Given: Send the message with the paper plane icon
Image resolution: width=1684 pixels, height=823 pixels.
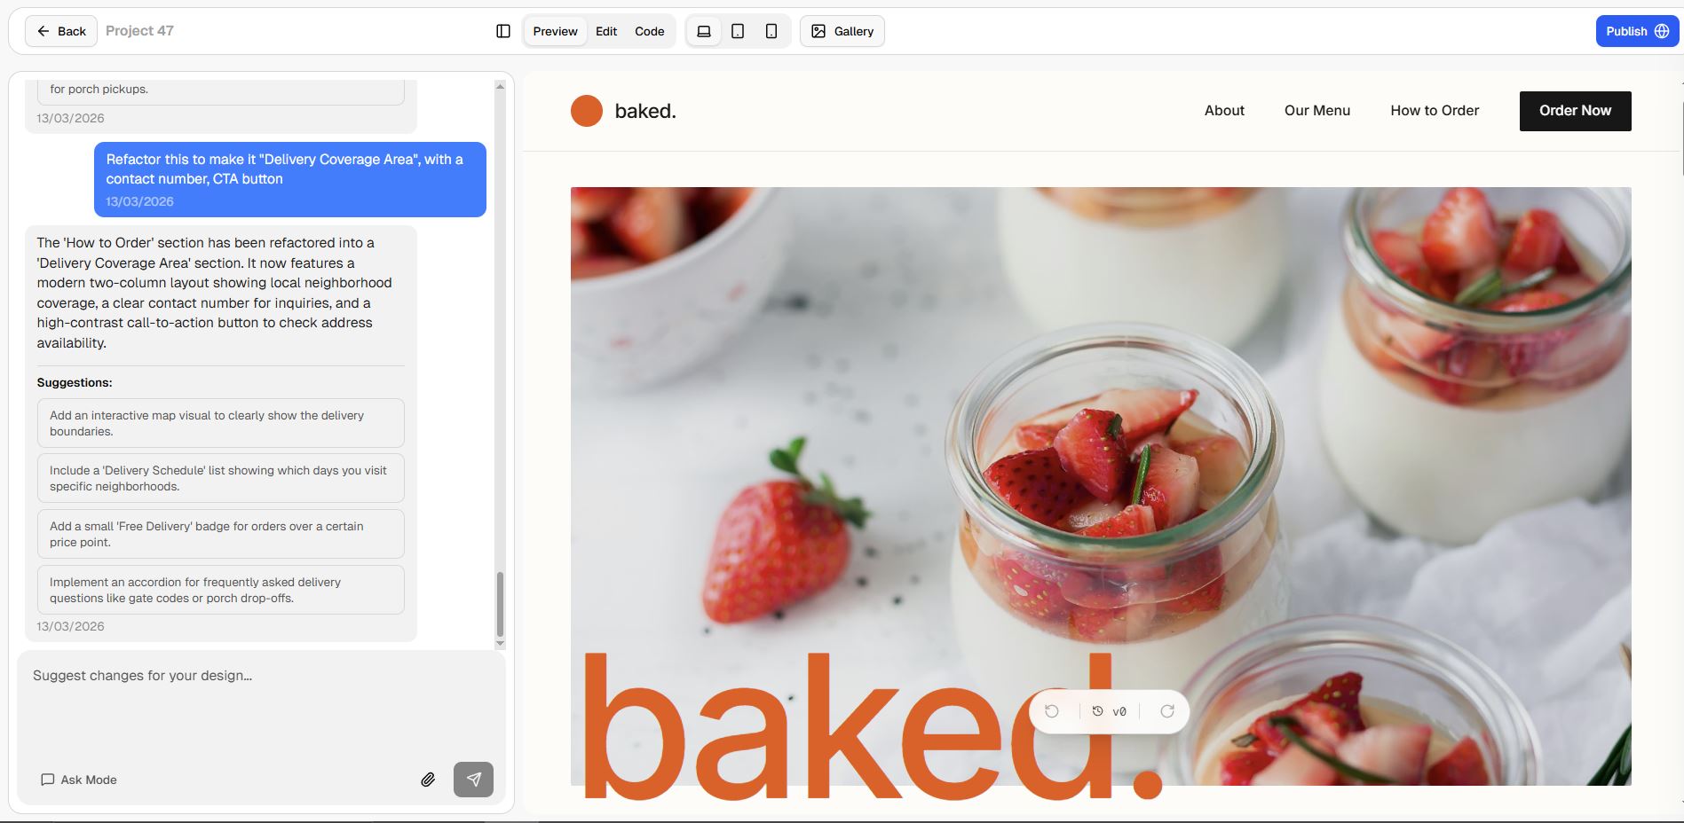Looking at the screenshot, I should (475, 780).
